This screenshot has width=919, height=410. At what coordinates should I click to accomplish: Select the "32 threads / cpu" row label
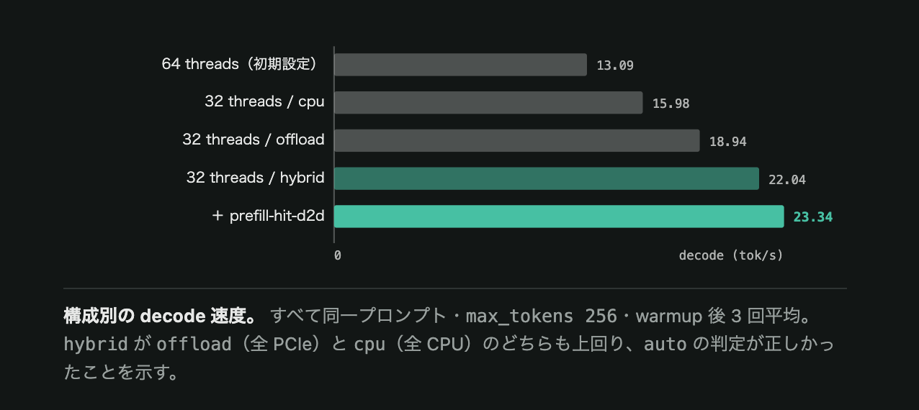tap(264, 102)
